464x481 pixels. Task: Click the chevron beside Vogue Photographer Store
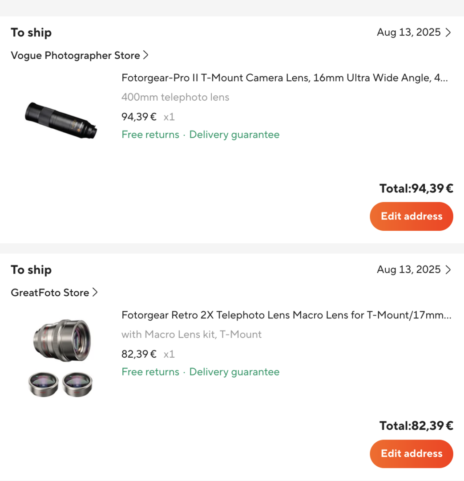pyautogui.click(x=145, y=55)
